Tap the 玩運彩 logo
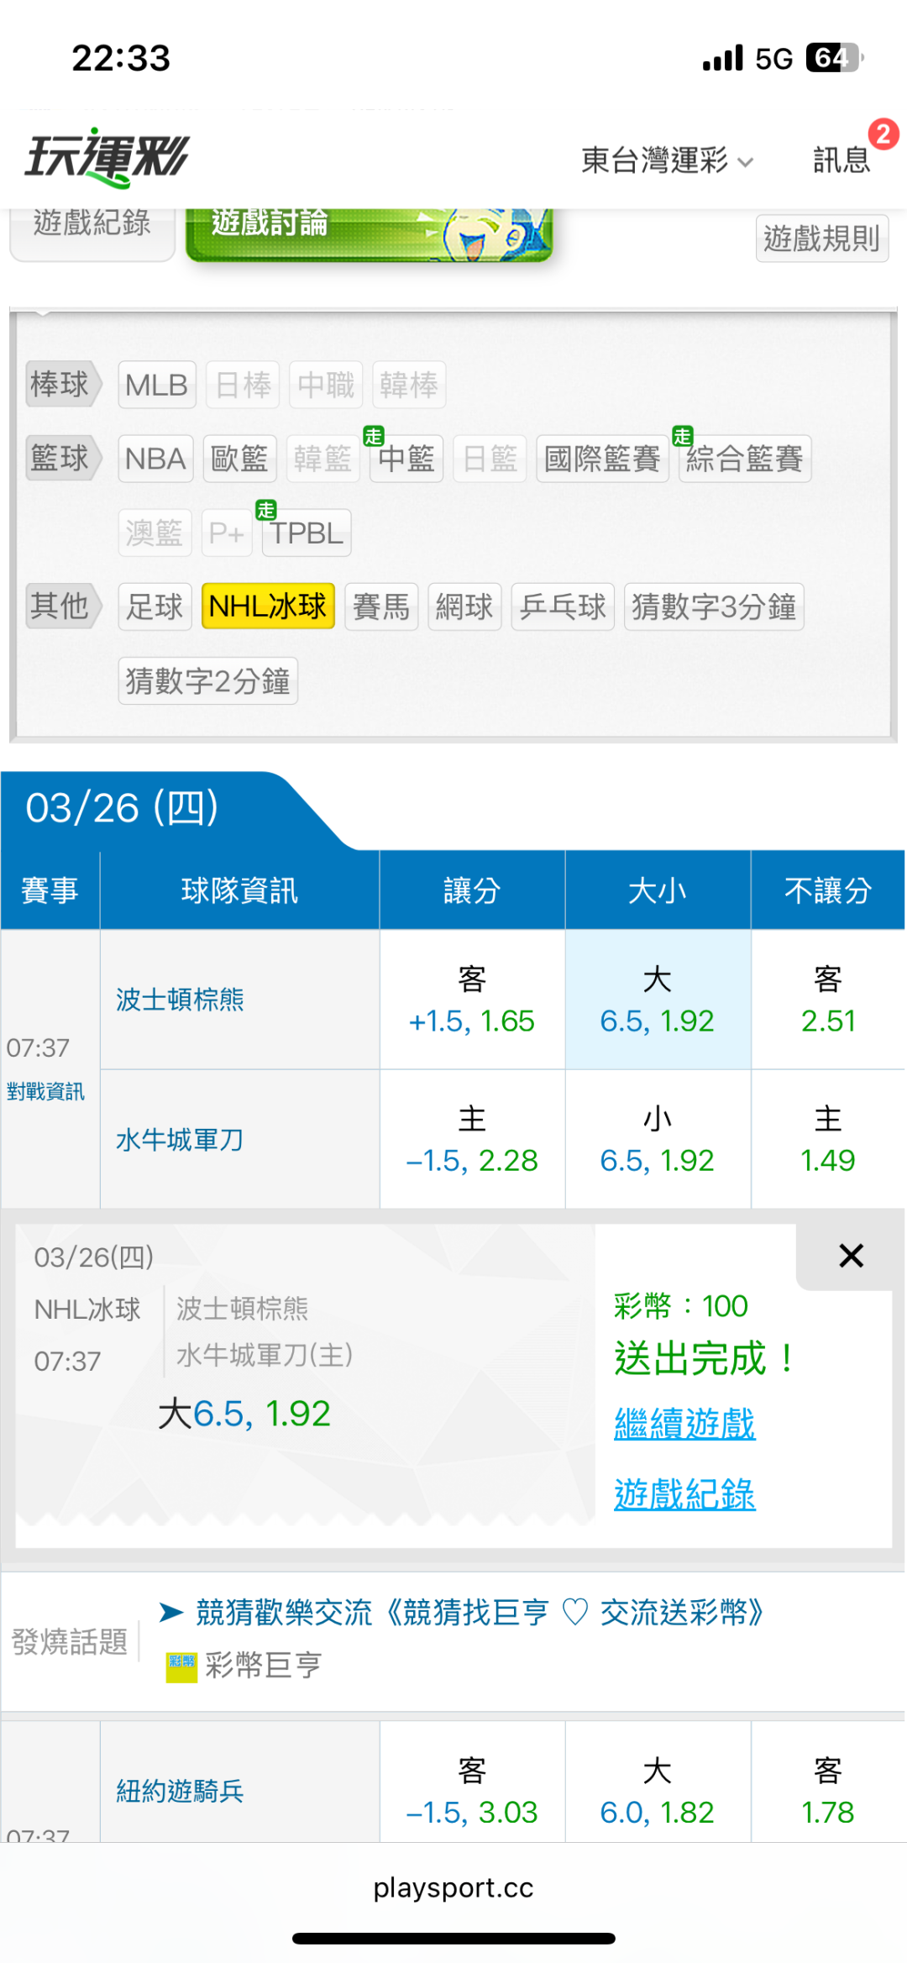This screenshot has height=1963, width=907. 107,157
